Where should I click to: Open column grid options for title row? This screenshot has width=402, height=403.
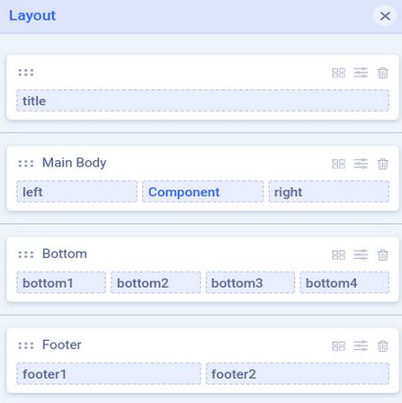(338, 73)
